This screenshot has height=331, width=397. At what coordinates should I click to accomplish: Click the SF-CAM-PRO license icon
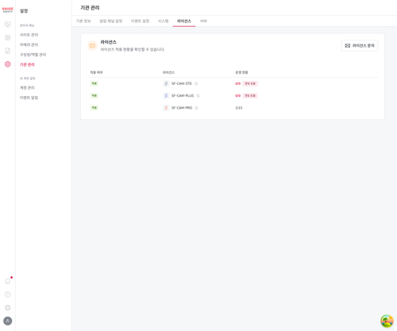pyautogui.click(x=166, y=108)
